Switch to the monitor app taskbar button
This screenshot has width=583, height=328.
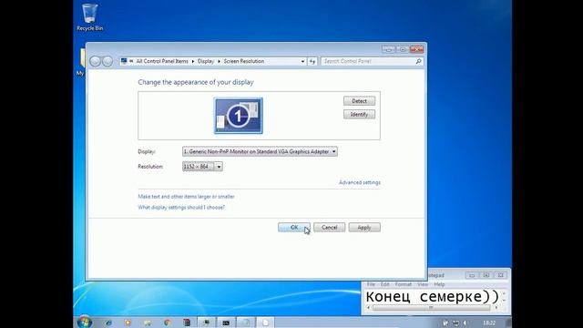pyautogui.click(x=206, y=323)
